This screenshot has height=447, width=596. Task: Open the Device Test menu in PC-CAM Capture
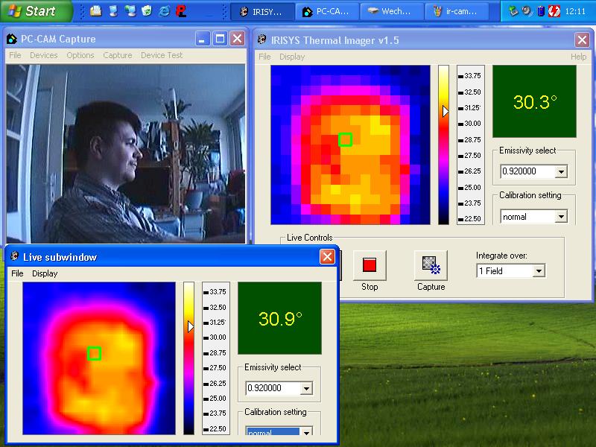pos(162,55)
